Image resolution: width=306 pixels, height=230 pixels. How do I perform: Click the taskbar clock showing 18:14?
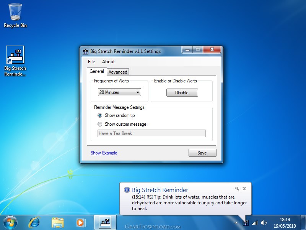tap(285, 223)
